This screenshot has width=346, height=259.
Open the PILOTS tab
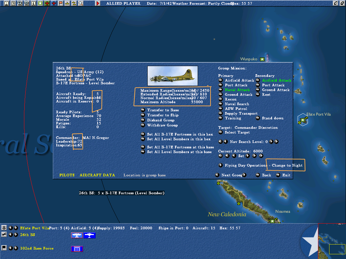[x=67, y=175]
